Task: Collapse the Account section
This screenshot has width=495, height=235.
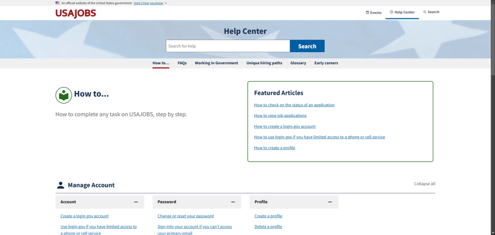Action: pos(136,202)
